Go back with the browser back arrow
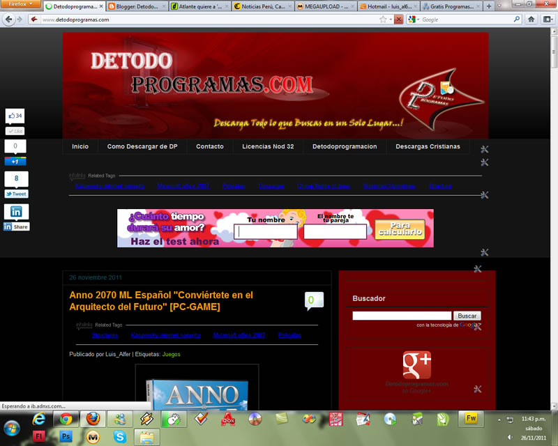The height and width of the screenshot is (446, 558). pyautogui.click(x=9, y=20)
